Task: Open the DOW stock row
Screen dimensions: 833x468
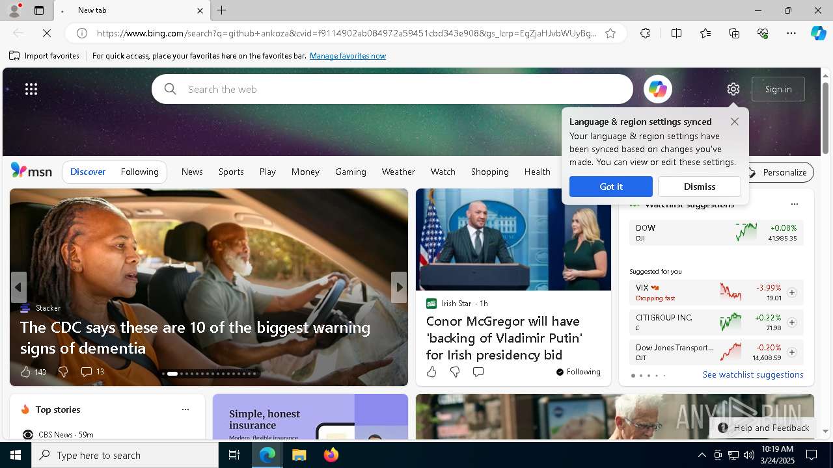Action: click(716, 233)
